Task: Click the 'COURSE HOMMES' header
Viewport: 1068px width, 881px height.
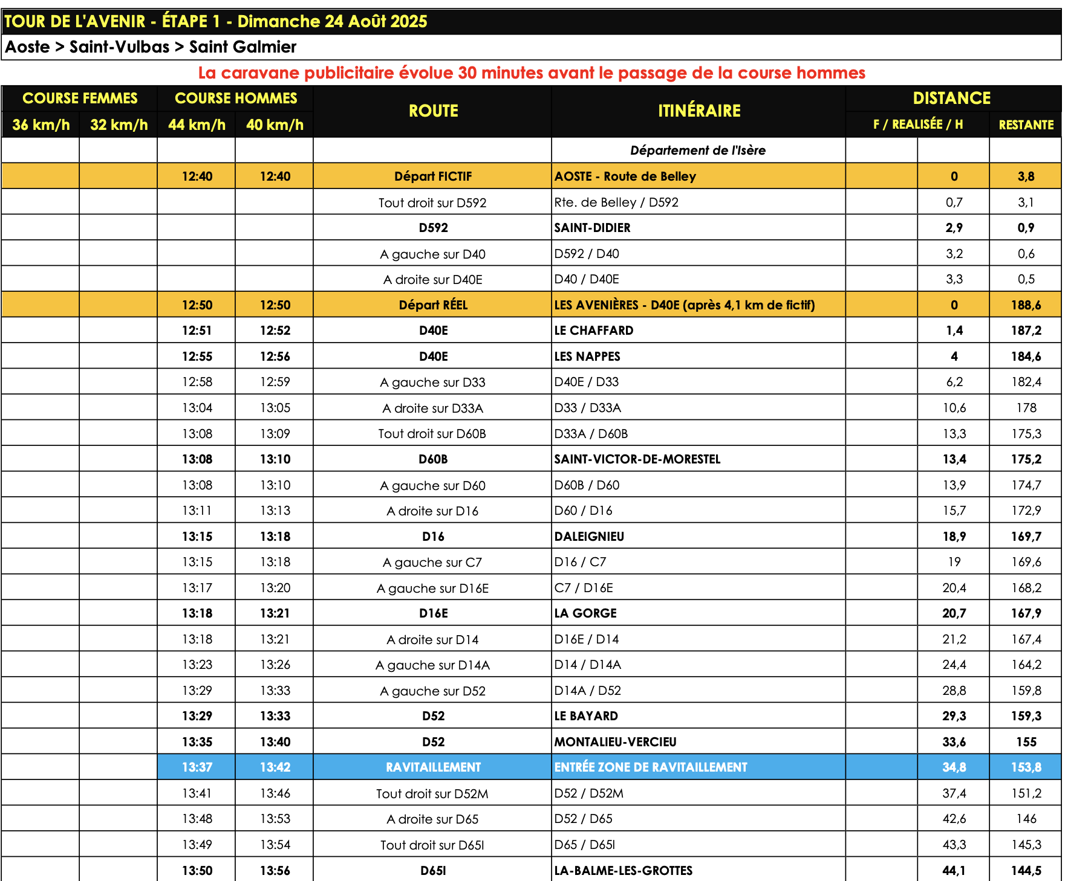Action: 236,98
